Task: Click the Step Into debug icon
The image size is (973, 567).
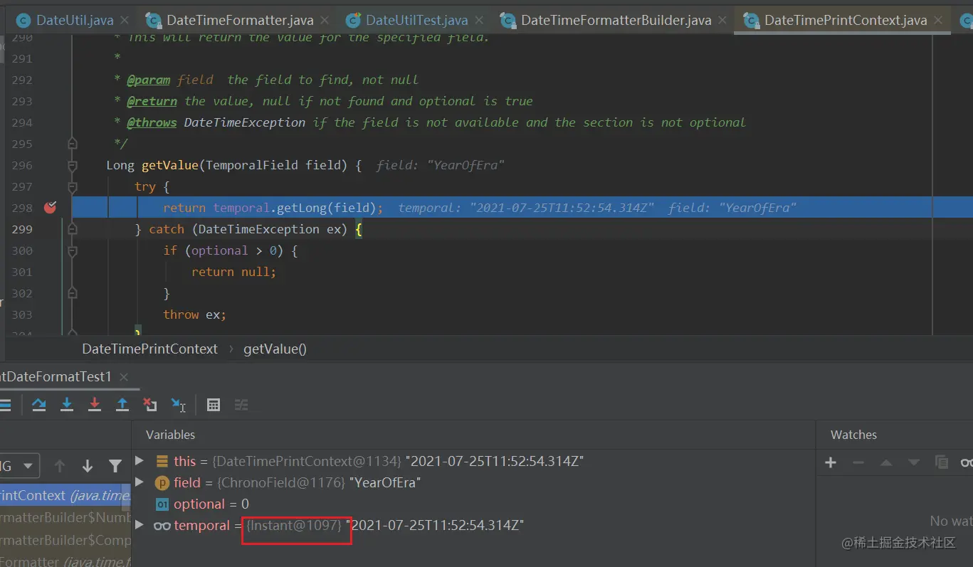Action: pos(67,405)
